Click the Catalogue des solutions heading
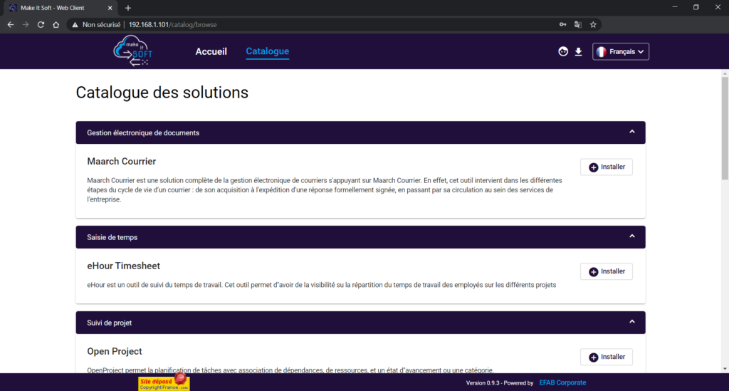Viewport: 729px width, 391px height. (162, 93)
